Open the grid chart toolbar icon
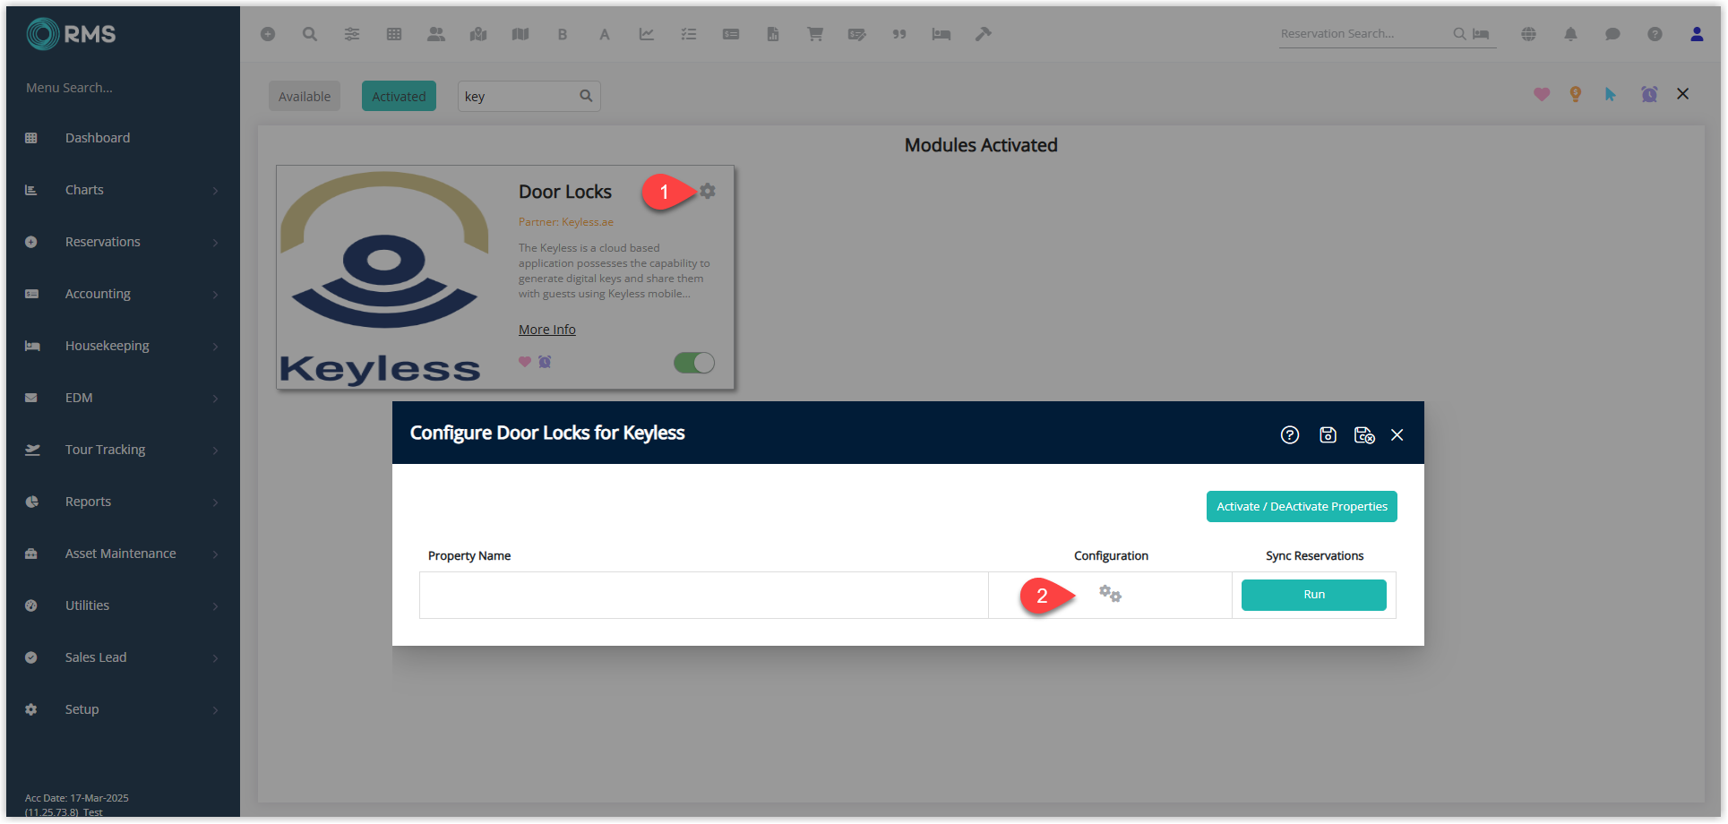Screen dimensions: 1728x824 (394, 34)
